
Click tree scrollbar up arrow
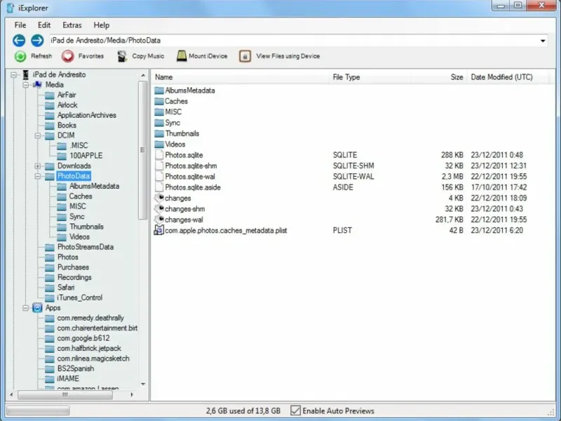pyautogui.click(x=143, y=75)
